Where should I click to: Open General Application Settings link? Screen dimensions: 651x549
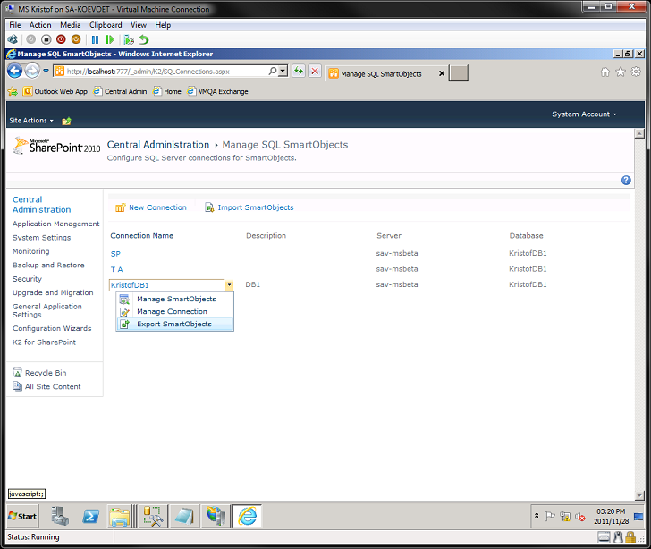[47, 310]
